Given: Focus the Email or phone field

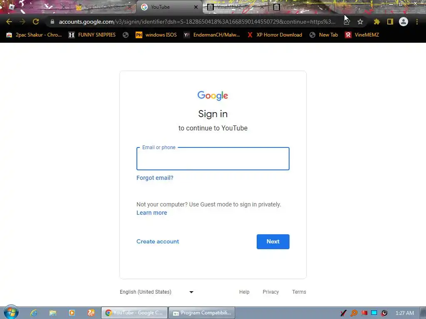Looking at the screenshot, I should coord(213,159).
